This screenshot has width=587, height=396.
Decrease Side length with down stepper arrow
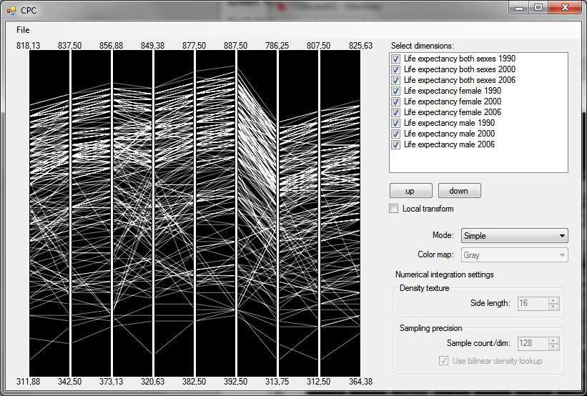click(553, 306)
